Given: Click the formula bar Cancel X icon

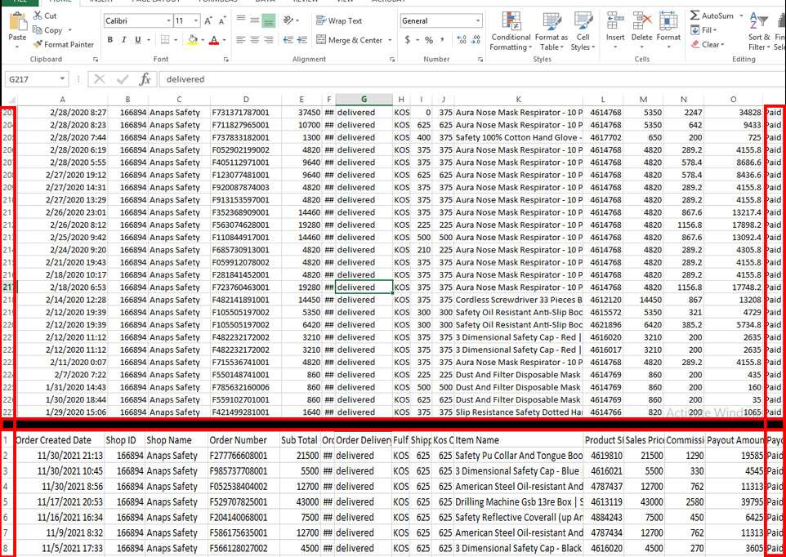Looking at the screenshot, I should [x=100, y=79].
